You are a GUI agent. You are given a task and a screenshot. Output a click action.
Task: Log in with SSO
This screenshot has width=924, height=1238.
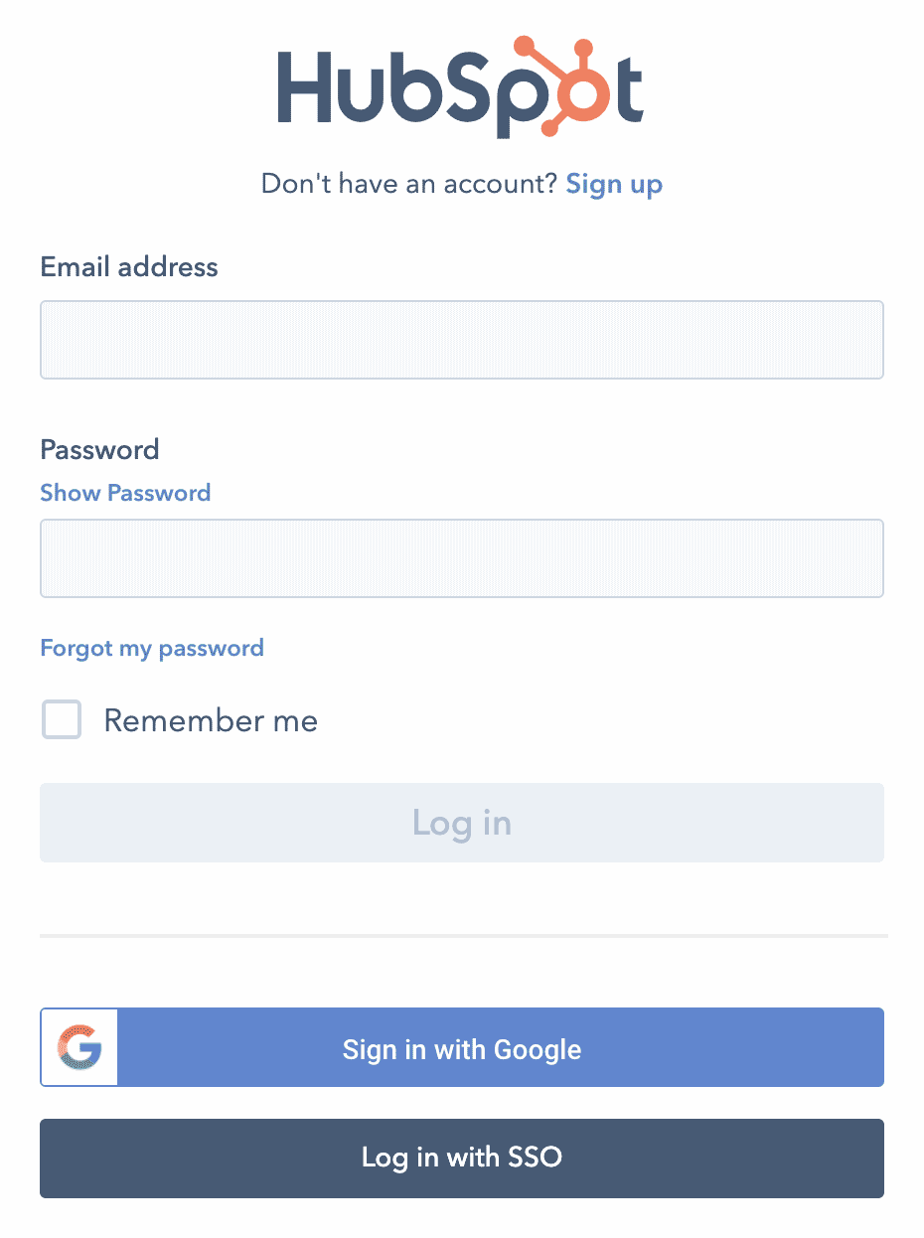pos(462,1158)
